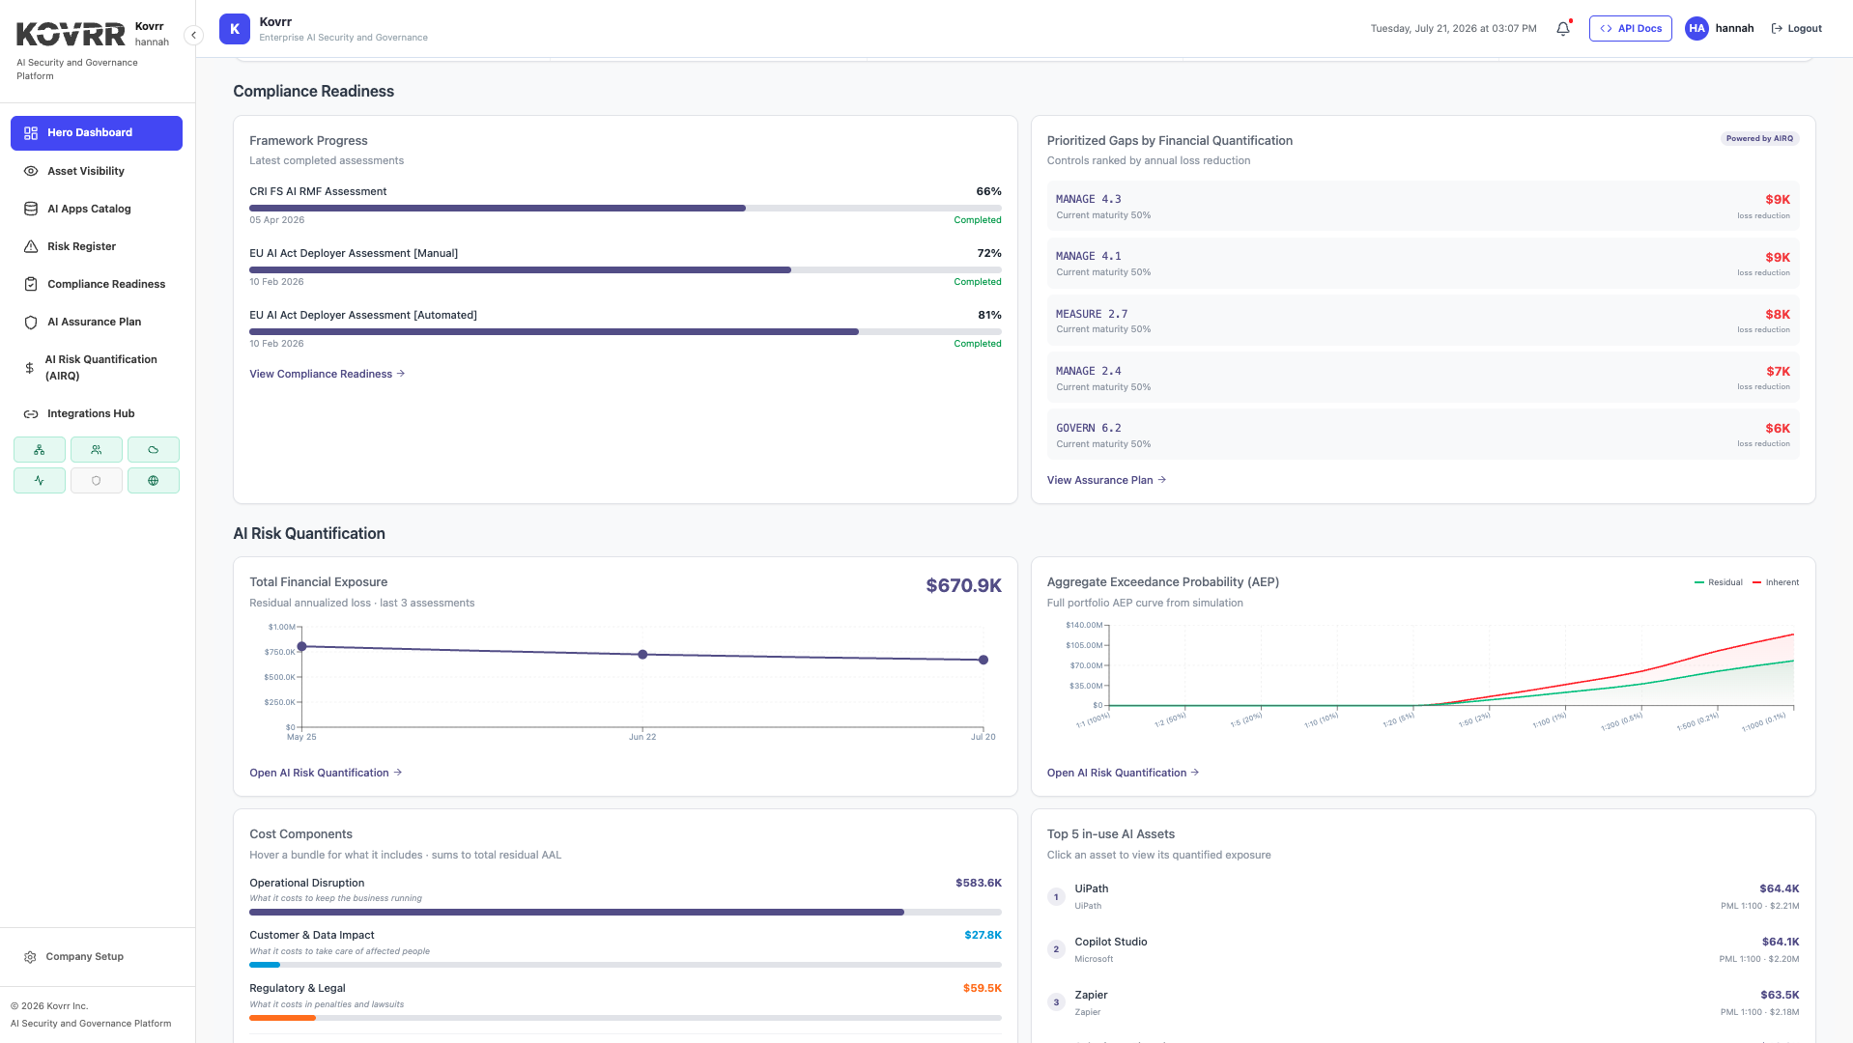Open the Hero Dashboard menu item

[97, 133]
